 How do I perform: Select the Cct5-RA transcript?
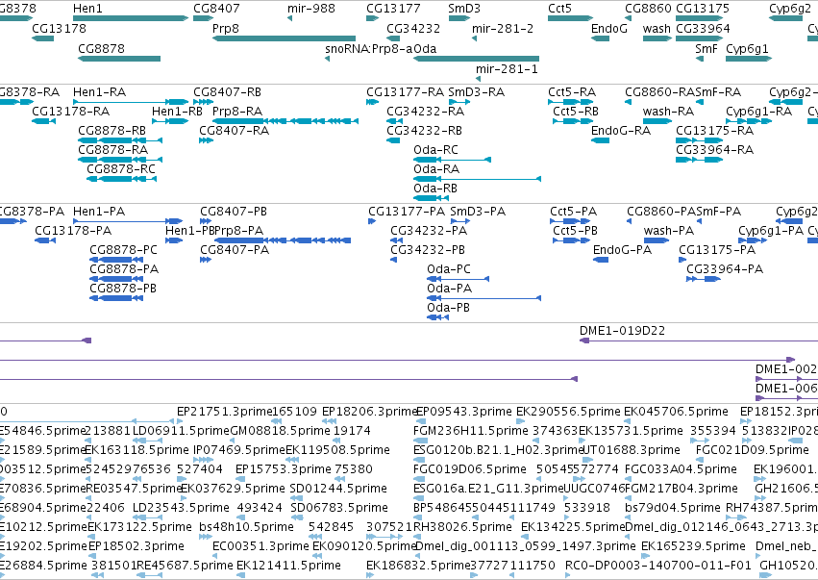pos(571,102)
